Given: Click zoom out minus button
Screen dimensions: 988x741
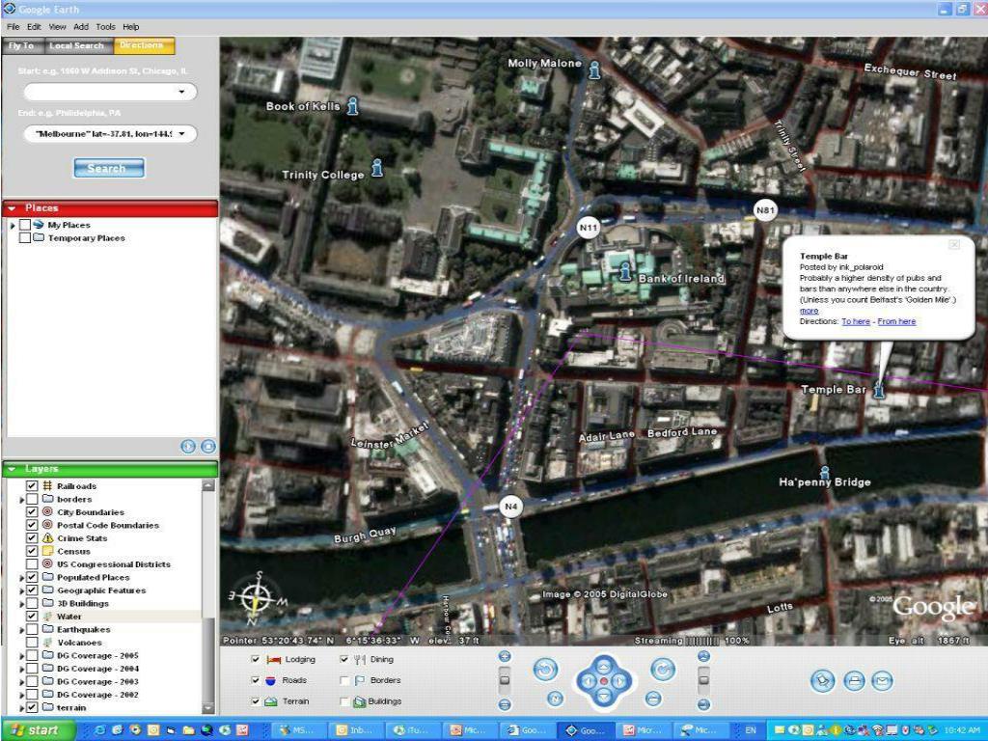Looking at the screenshot, I should coord(504,704).
